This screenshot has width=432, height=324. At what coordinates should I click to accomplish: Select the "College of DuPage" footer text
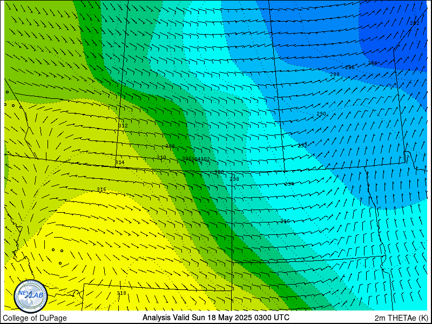35,318
